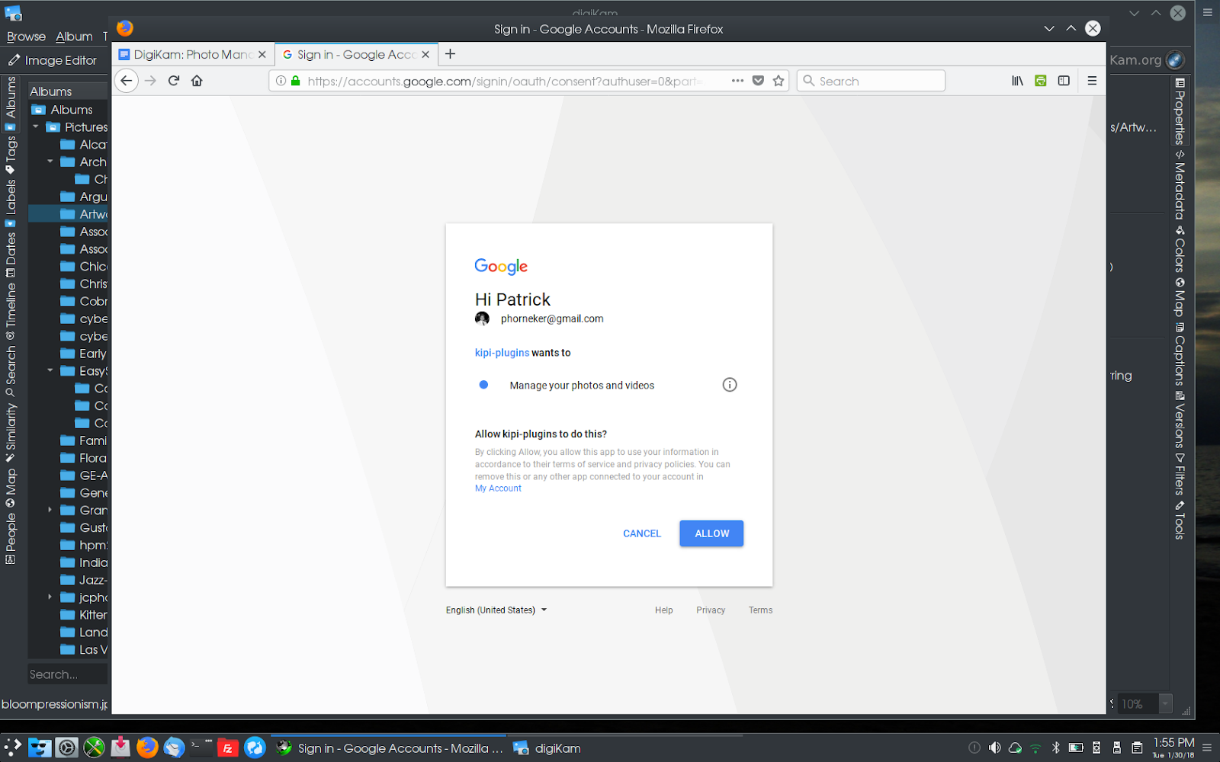Switch to the Timeline sidebar tab
The height and width of the screenshot is (762, 1220).
pyautogui.click(x=11, y=311)
